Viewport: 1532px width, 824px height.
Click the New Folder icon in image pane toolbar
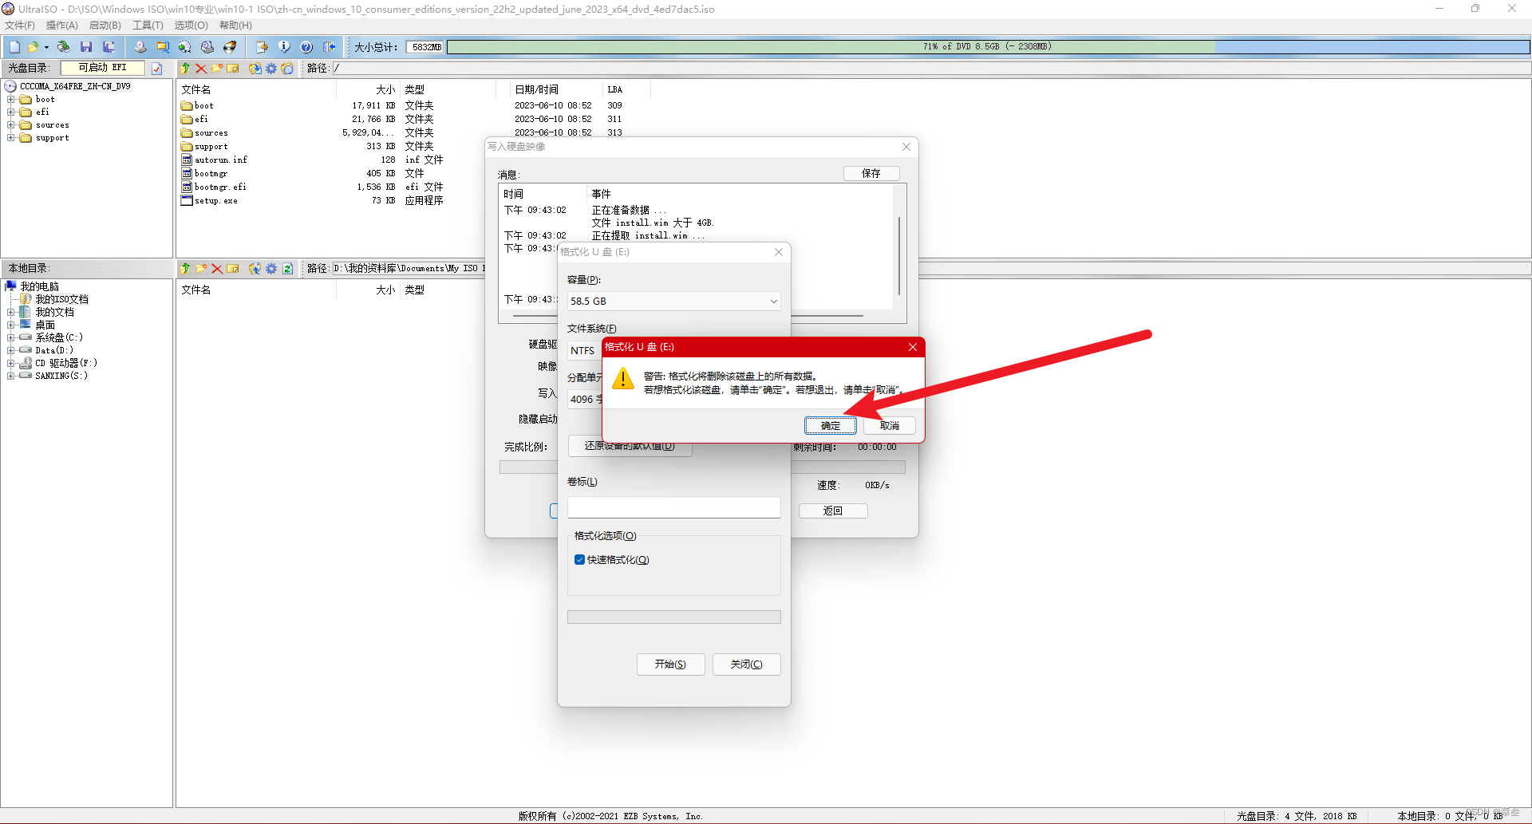click(x=217, y=69)
